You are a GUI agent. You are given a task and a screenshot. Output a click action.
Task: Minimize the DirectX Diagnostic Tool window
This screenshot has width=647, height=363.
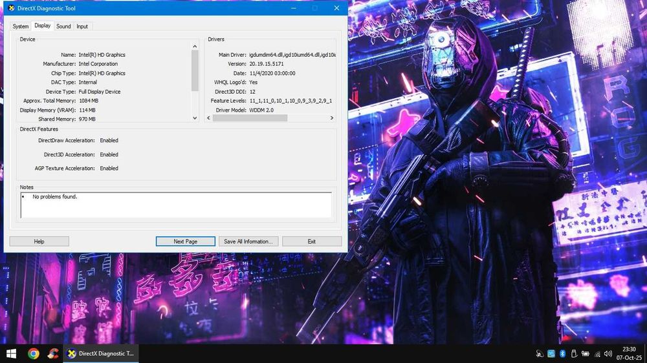click(293, 8)
